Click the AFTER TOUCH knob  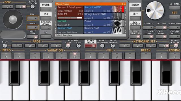click(33, 6)
